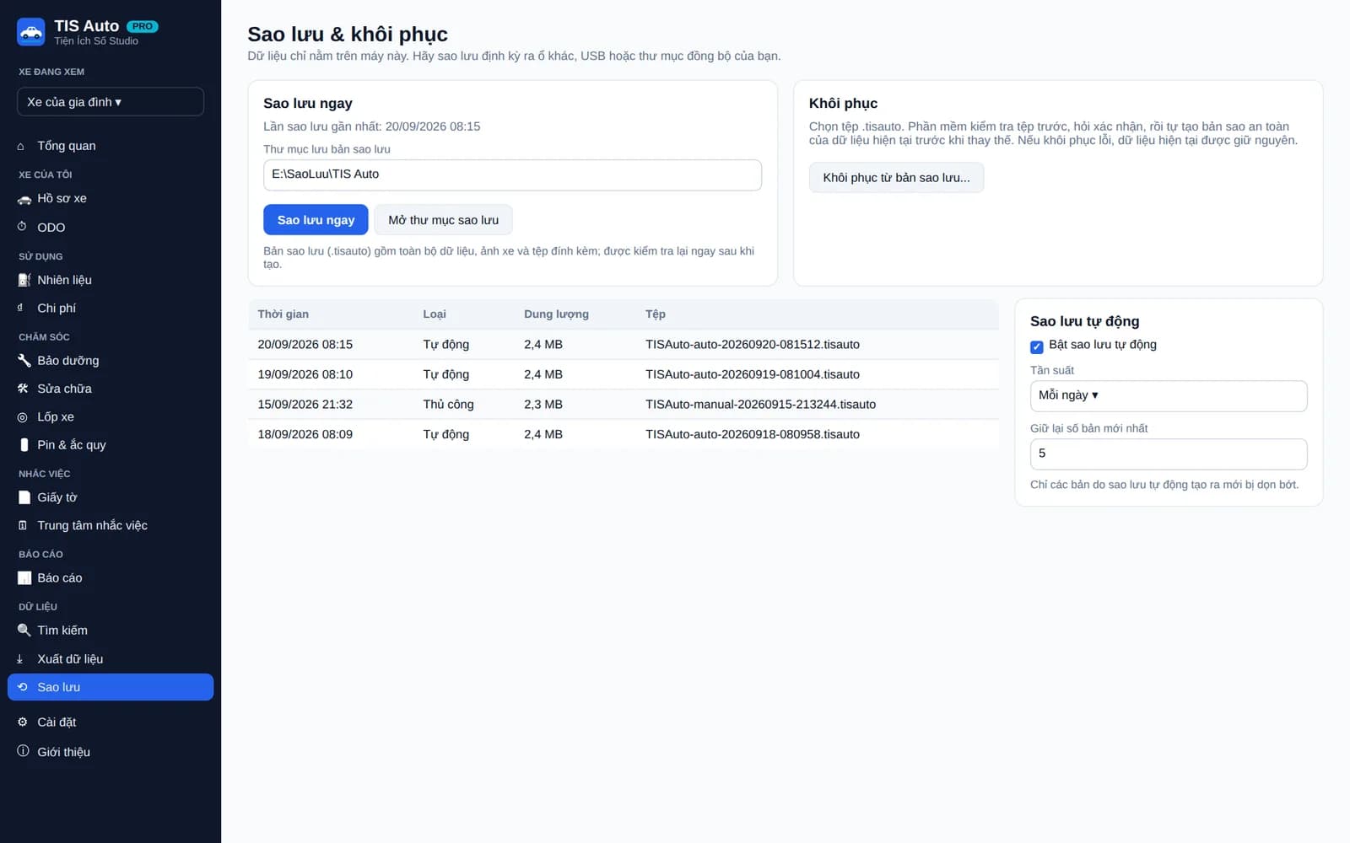Click the PRO badge beside TIS Auto

tap(143, 26)
